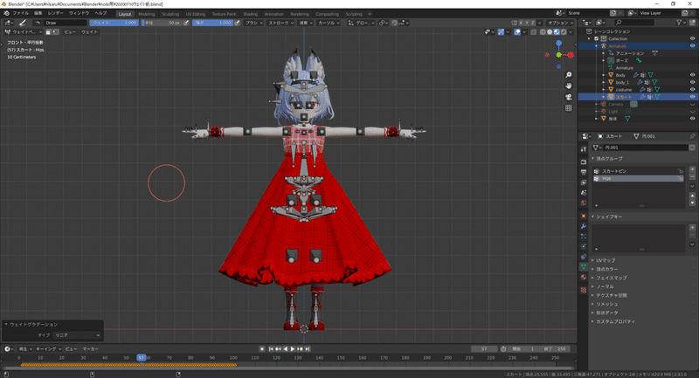Switch perspective/orthographic with the grid icon
The width and height of the screenshot is (699, 378).
[x=569, y=107]
